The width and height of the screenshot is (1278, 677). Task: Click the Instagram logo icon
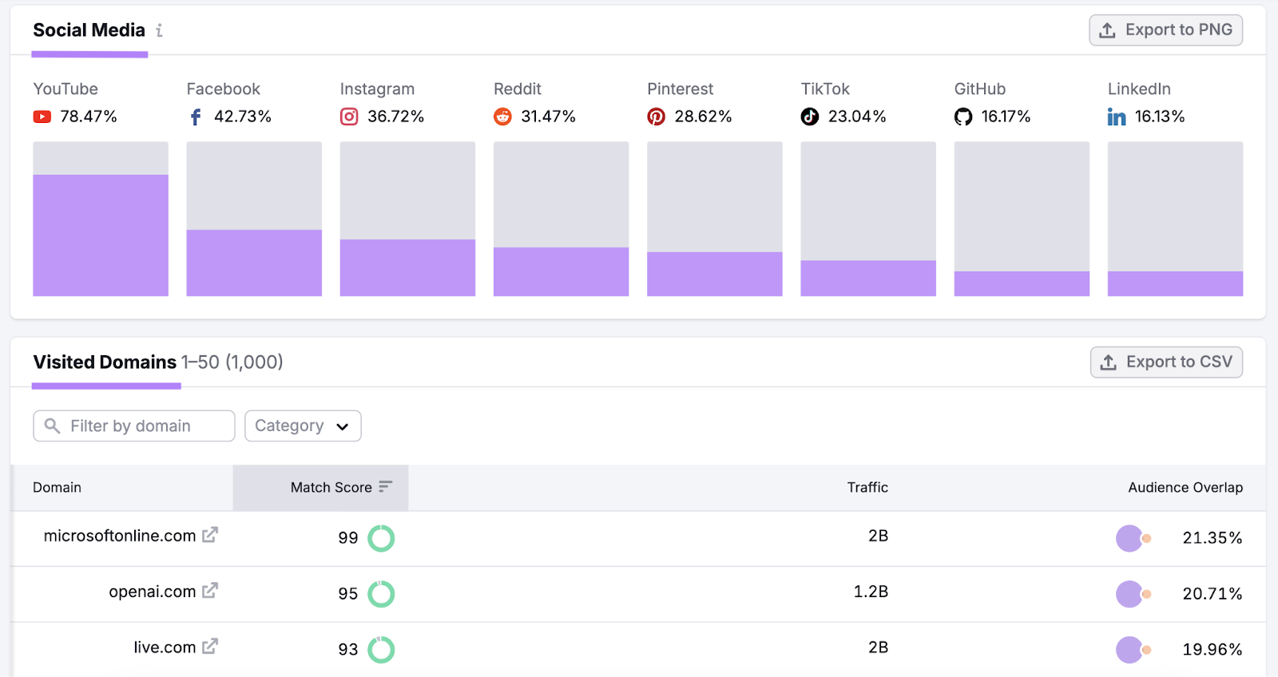pyautogui.click(x=349, y=117)
